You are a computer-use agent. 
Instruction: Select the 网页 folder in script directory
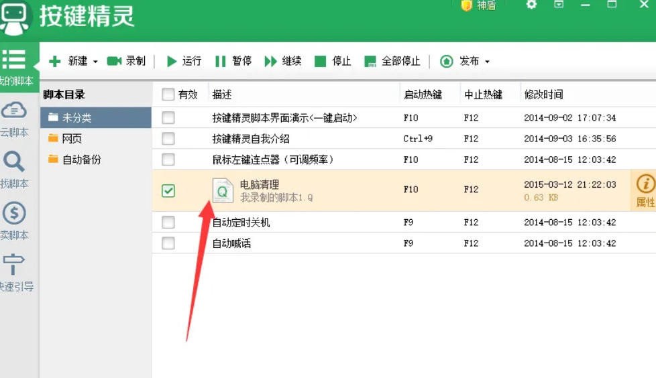click(x=72, y=139)
